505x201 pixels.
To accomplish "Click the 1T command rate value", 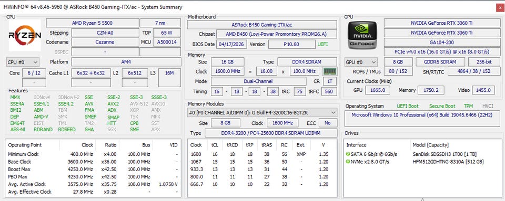I will tap(330, 81).
